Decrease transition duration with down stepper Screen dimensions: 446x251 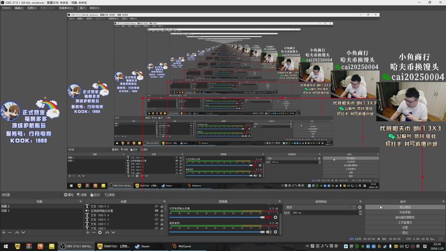[x=360, y=214]
